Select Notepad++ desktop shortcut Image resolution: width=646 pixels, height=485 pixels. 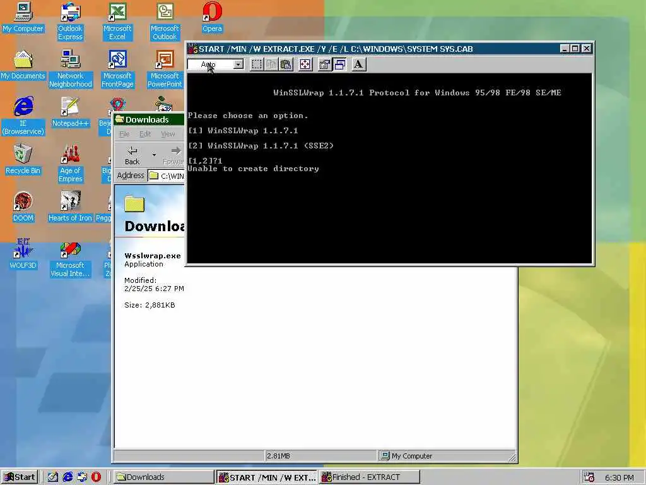71,112
